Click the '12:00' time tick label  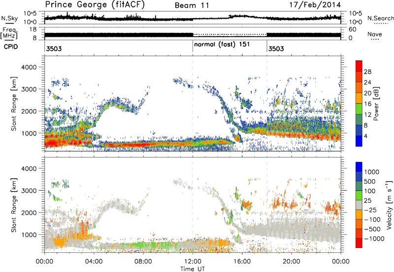click(x=193, y=262)
